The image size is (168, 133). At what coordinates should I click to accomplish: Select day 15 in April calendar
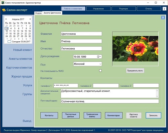pos(26,31)
